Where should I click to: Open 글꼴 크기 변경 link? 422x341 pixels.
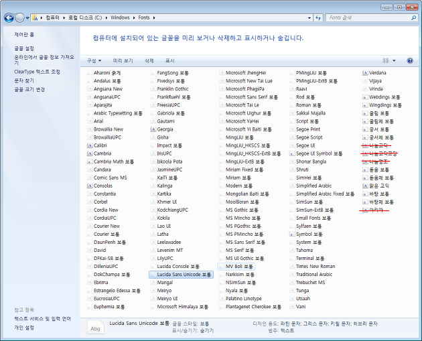(x=29, y=90)
